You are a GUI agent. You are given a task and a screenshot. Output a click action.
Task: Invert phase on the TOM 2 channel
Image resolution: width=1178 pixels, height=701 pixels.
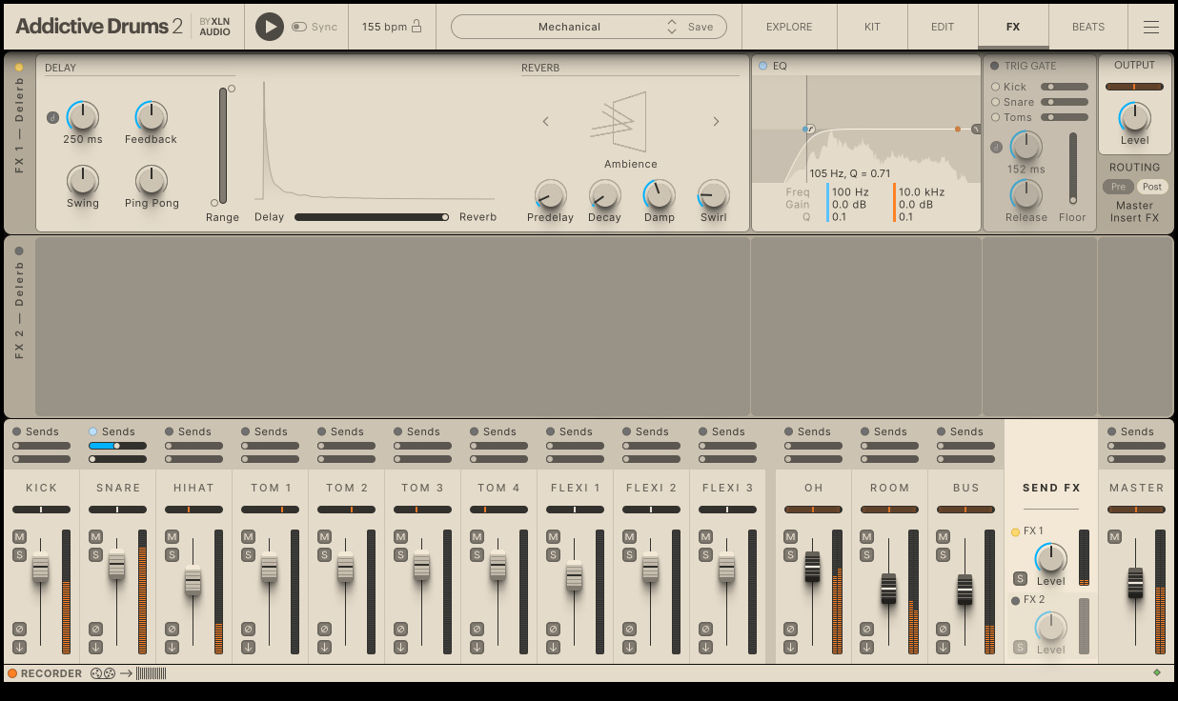(x=324, y=630)
